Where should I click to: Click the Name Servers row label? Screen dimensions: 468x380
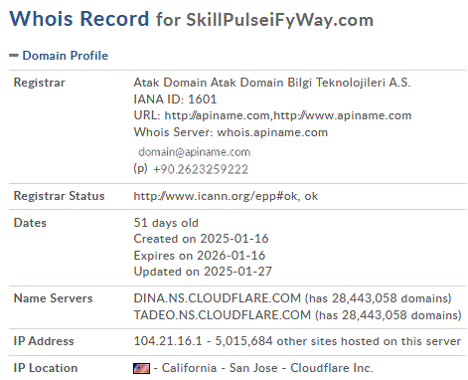[53, 298]
